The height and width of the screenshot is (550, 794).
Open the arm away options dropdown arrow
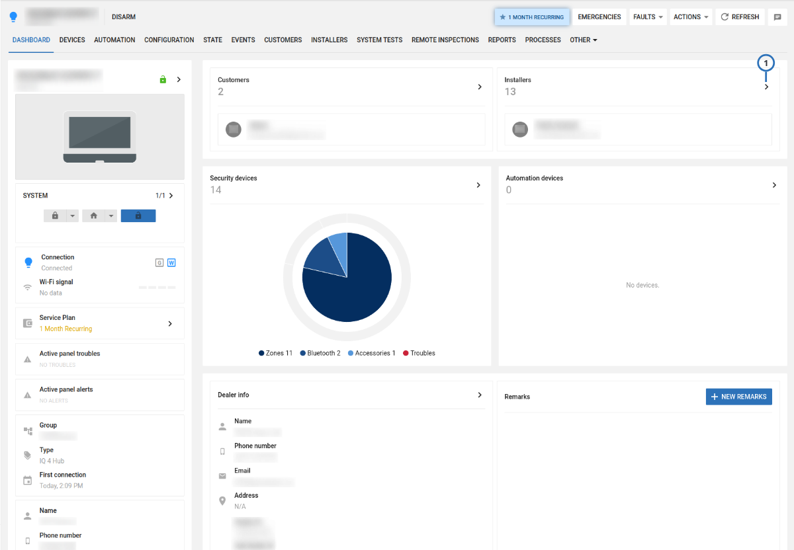(73, 216)
